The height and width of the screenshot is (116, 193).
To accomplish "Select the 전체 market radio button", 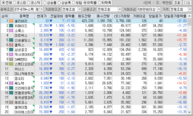I will coord(3,3).
